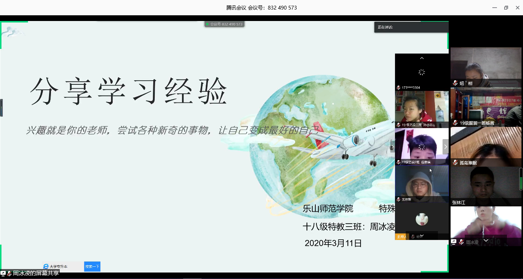Click the 正在讲话 speaking indicator bar
The height and width of the screenshot is (279, 523).
point(411,27)
